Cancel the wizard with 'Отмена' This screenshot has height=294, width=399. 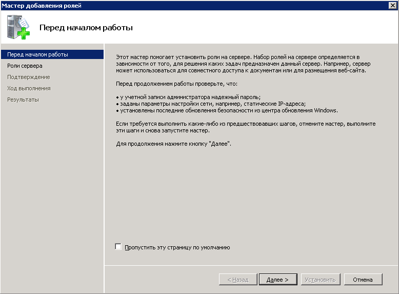click(x=363, y=280)
